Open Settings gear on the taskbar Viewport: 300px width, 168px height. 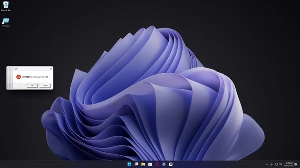tap(164, 164)
